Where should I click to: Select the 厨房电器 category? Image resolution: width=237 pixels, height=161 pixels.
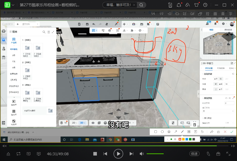click(x=14, y=74)
